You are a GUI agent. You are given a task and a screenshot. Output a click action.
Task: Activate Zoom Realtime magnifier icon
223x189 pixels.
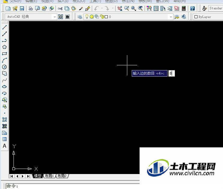click(x=127, y=8)
